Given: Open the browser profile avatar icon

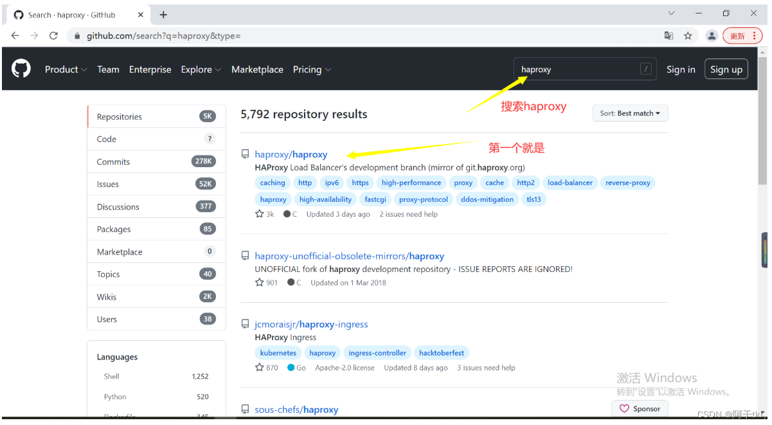Looking at the screenshot, I should tap(712, 36).
